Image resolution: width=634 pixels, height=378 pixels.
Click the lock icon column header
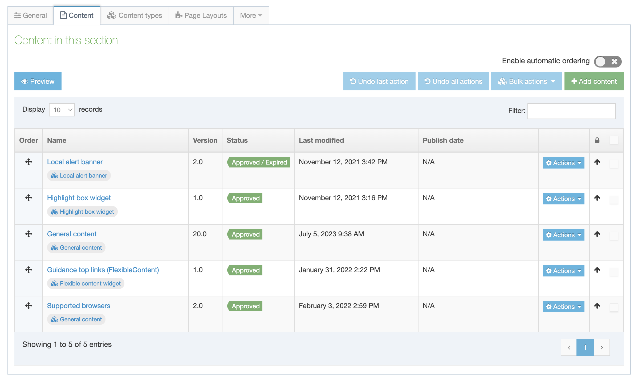point(597,140)
